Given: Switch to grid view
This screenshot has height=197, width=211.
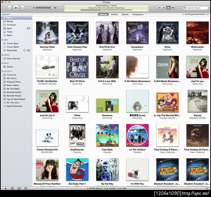Looking at the screenshot, I should click(168, 8).
